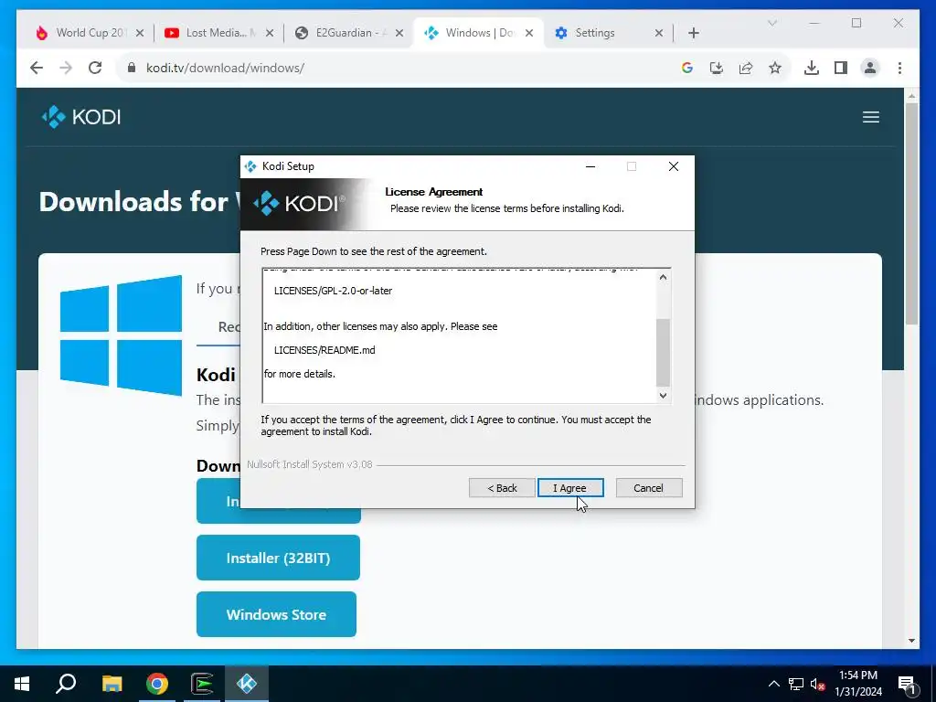Minimize the Kodi Setup dialog
936x702 pixels.
tap(590, 166)
